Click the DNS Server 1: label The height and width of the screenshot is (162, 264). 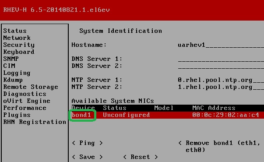(97, 59)
